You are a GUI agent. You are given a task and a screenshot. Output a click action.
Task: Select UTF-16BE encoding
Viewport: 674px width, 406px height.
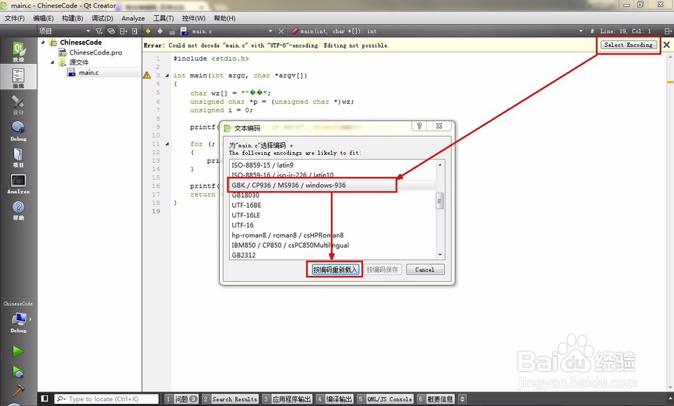click(x=332, y=205)
